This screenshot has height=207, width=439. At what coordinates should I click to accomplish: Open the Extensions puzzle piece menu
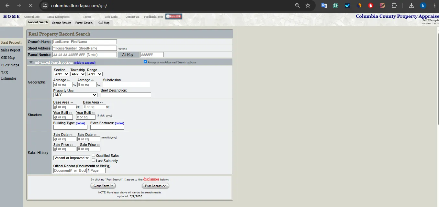coord(394,5)
